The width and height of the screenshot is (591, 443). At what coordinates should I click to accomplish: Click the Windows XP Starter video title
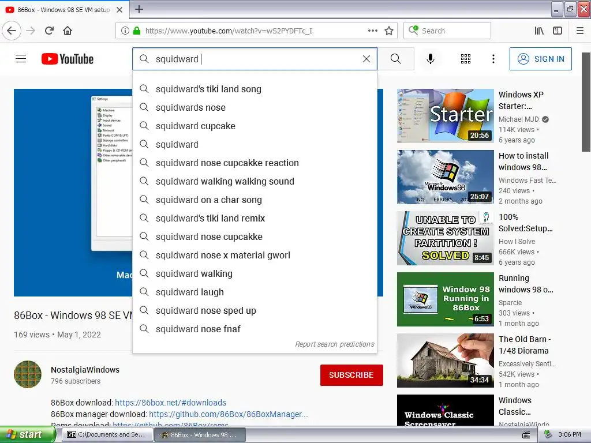click(x=521, y=100)
